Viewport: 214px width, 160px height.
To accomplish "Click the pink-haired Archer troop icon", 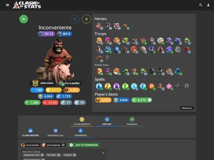I will [x=108, y=41].
